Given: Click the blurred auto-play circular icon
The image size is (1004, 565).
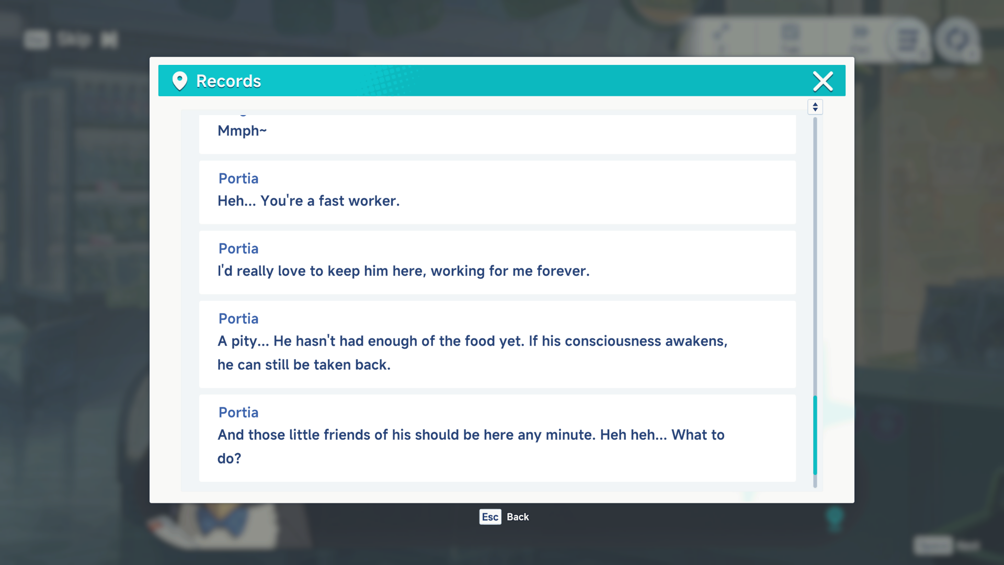Looking at the screenshot, I should (x=956, y=40).
